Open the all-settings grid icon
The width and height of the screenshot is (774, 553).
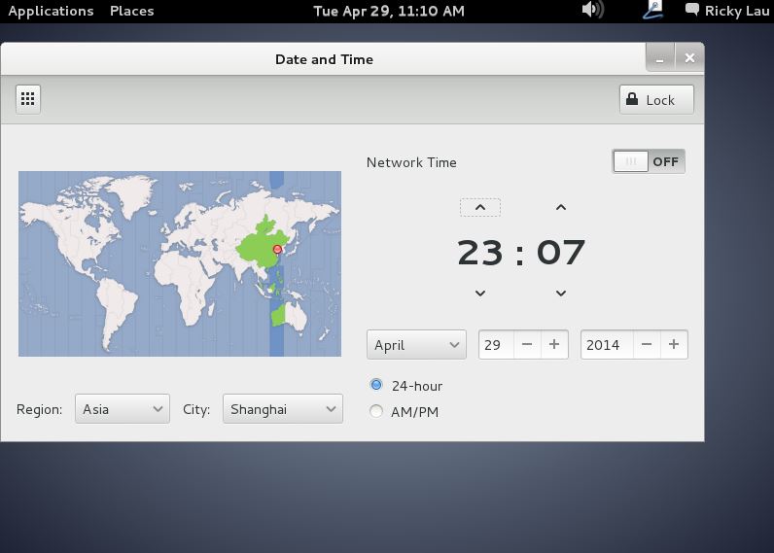pos(28,99)
